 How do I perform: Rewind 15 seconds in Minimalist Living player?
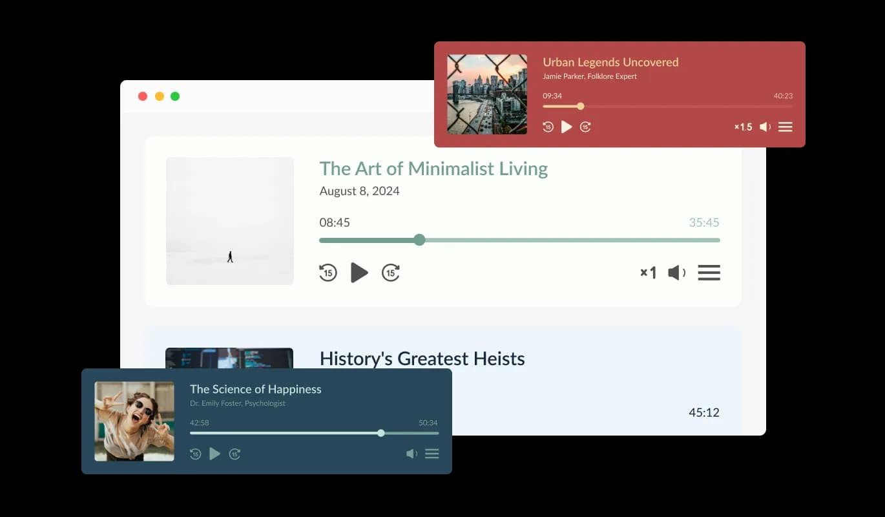pyautogui.click(x=328, y=273)
